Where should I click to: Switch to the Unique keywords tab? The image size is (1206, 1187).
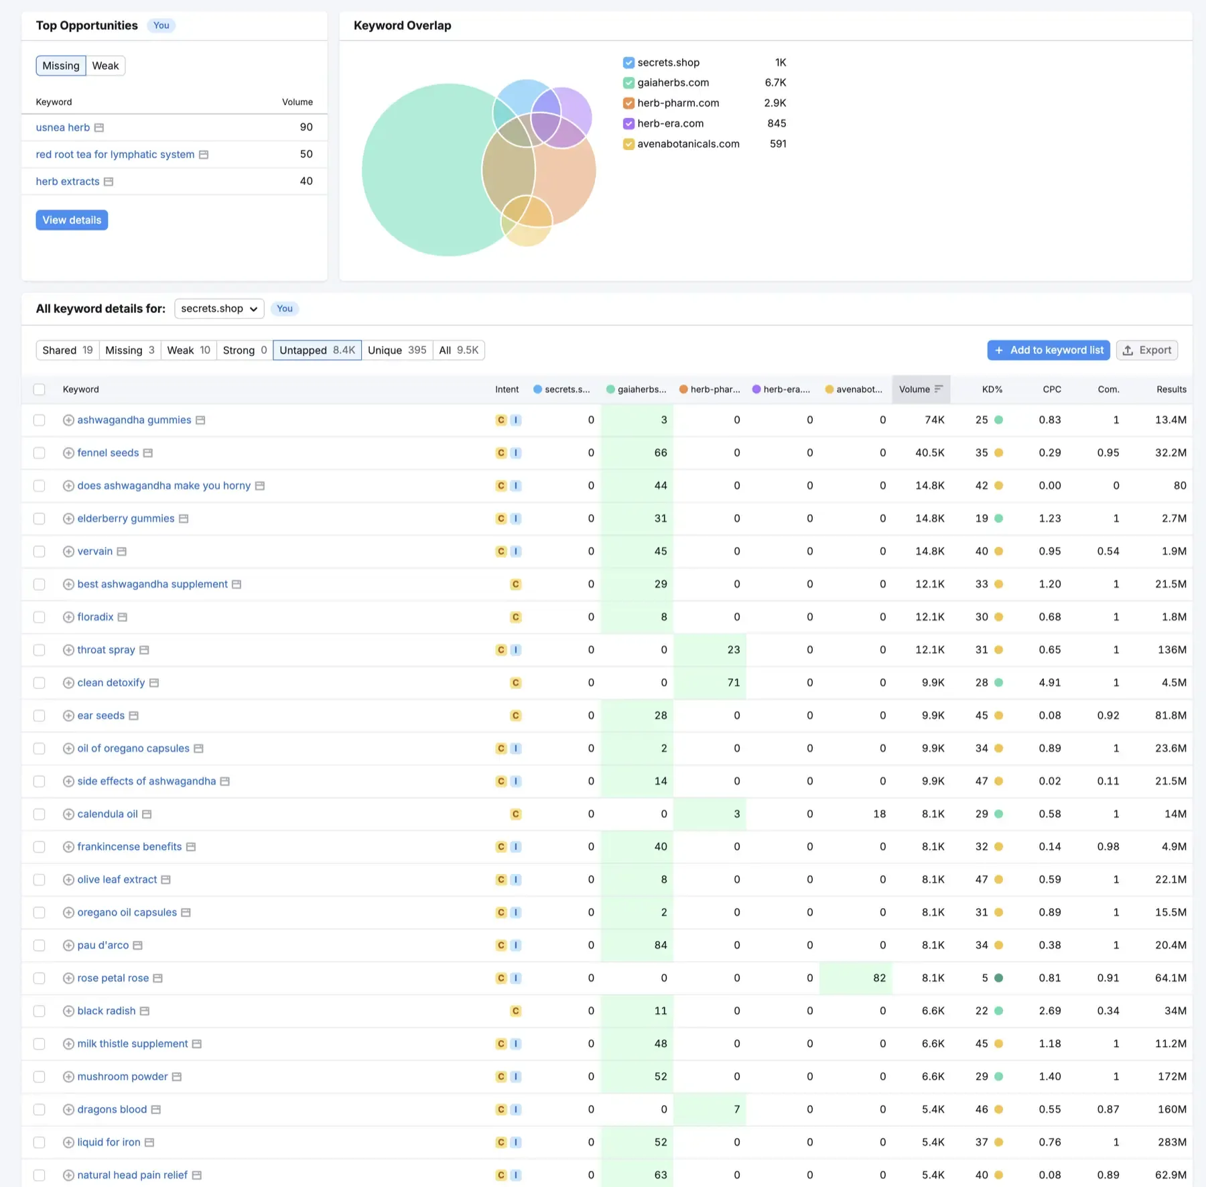click(x=396, y=350)
